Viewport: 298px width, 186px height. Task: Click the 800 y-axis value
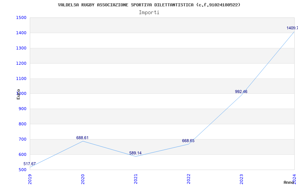pyautogui.click(x=22, y=124)
